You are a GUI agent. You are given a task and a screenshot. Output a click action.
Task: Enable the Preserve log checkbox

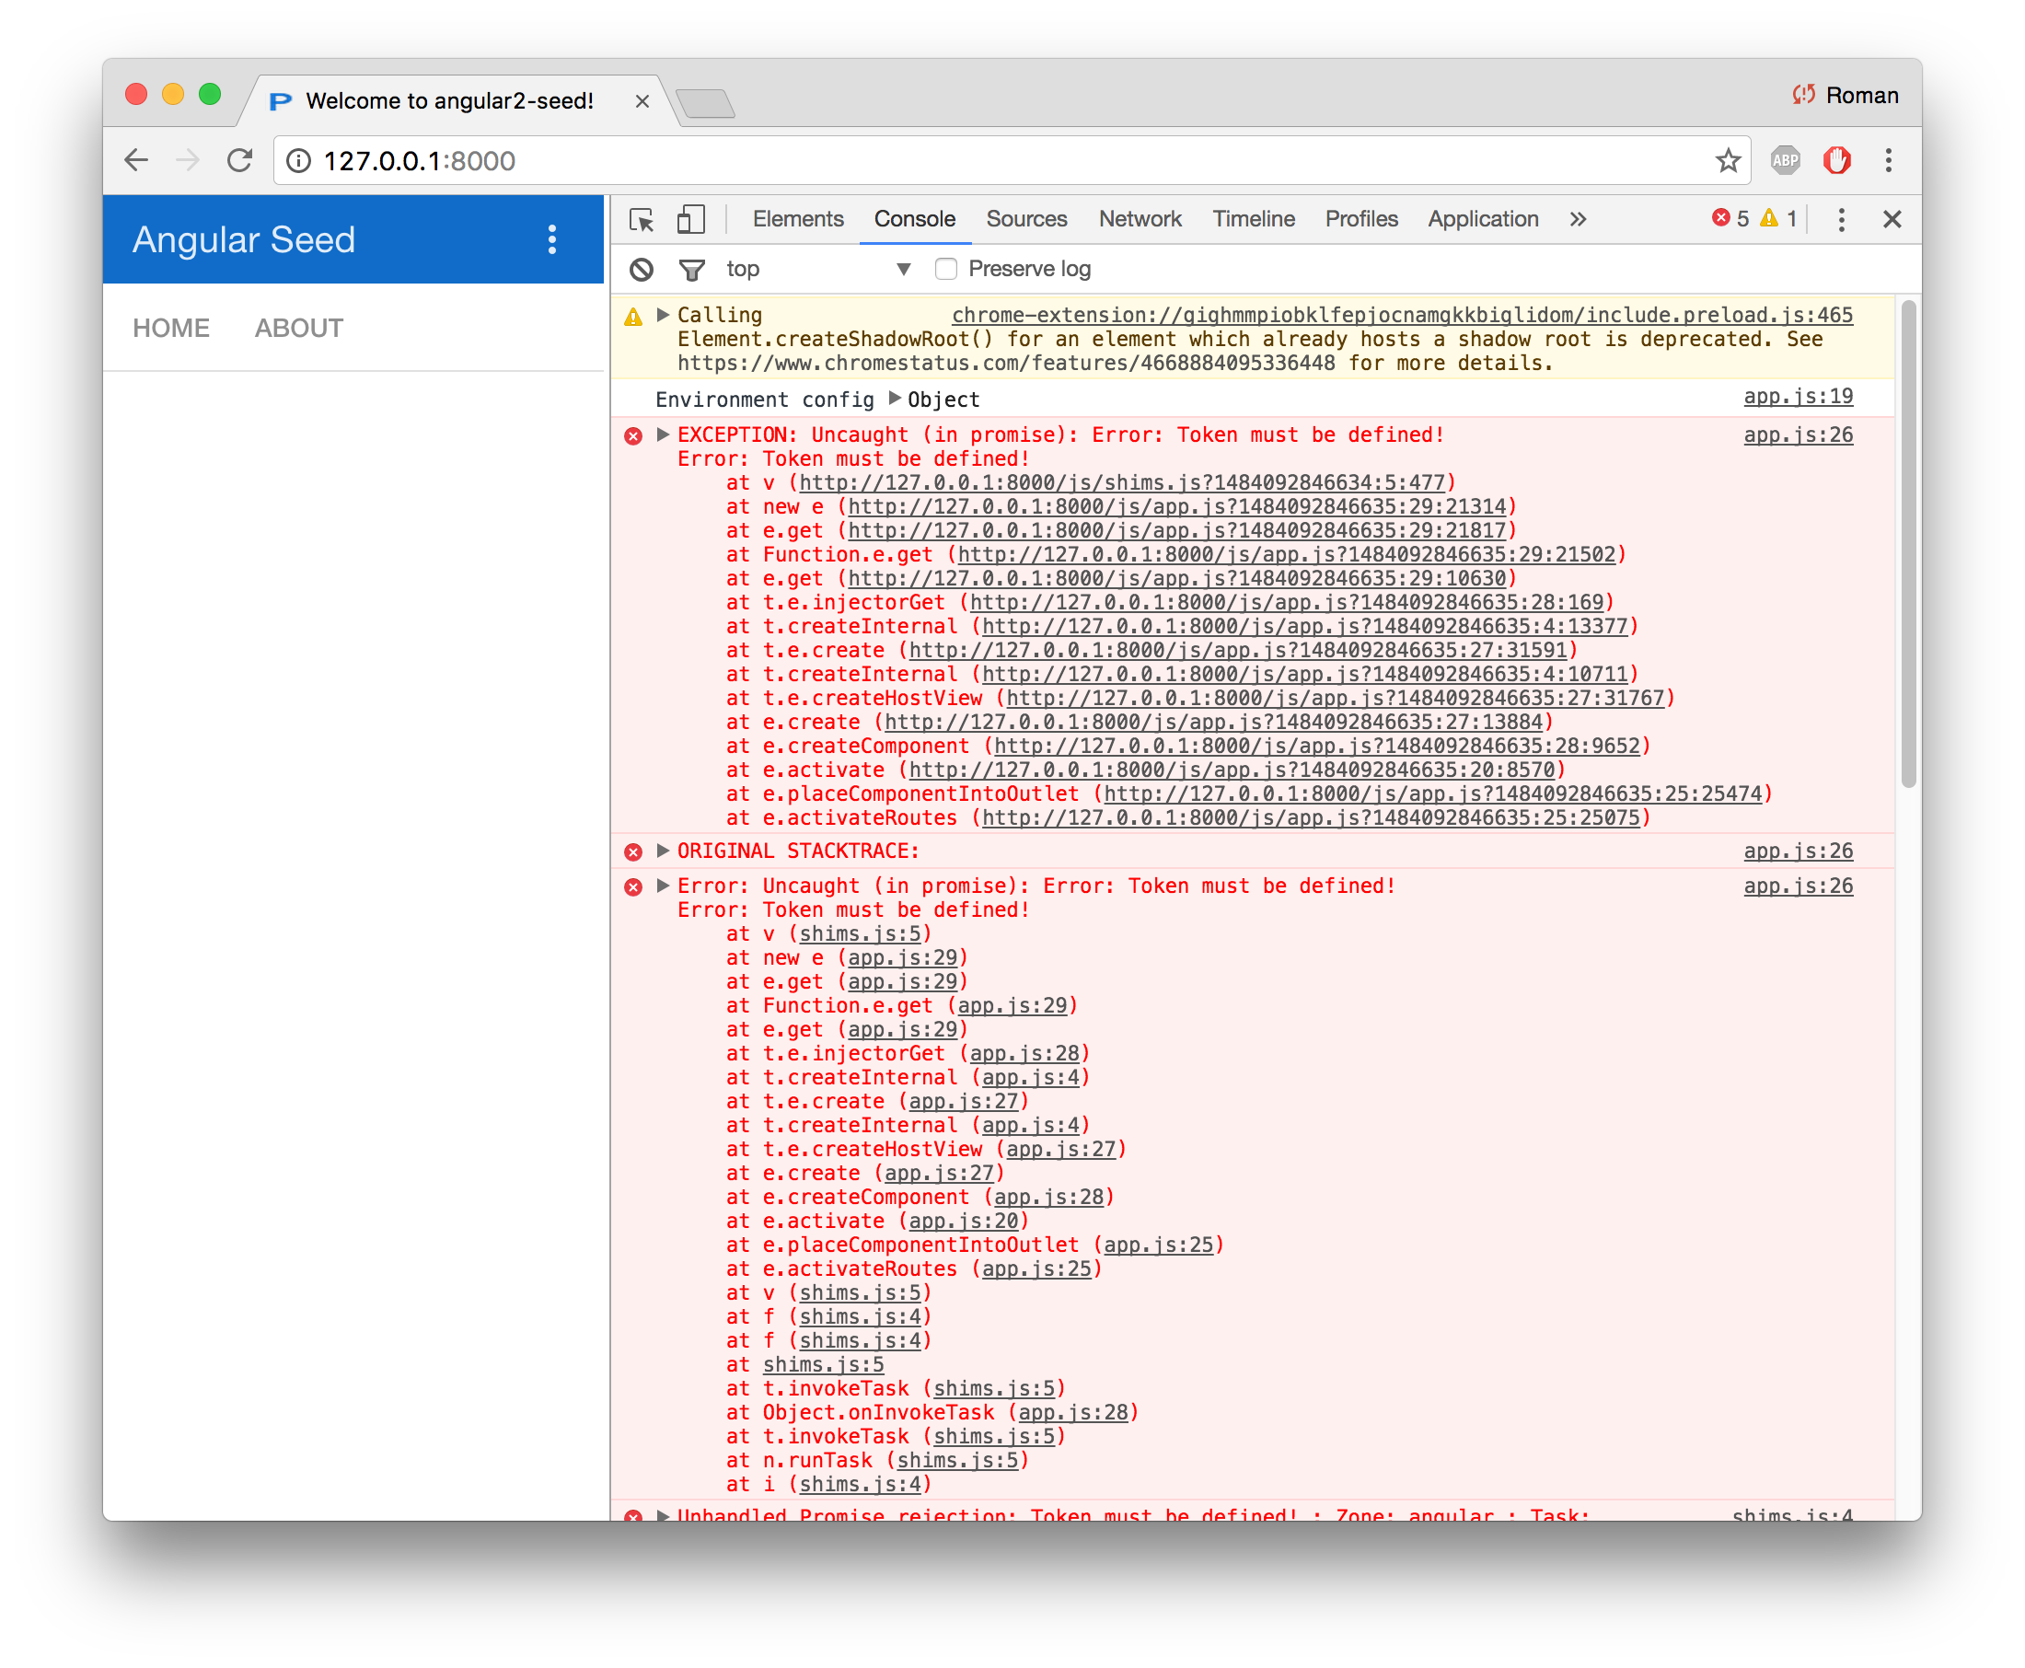tap(946, 269)
